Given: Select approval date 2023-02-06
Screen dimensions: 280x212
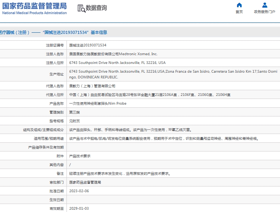Looking at the screenshot, I should [79, 191].
